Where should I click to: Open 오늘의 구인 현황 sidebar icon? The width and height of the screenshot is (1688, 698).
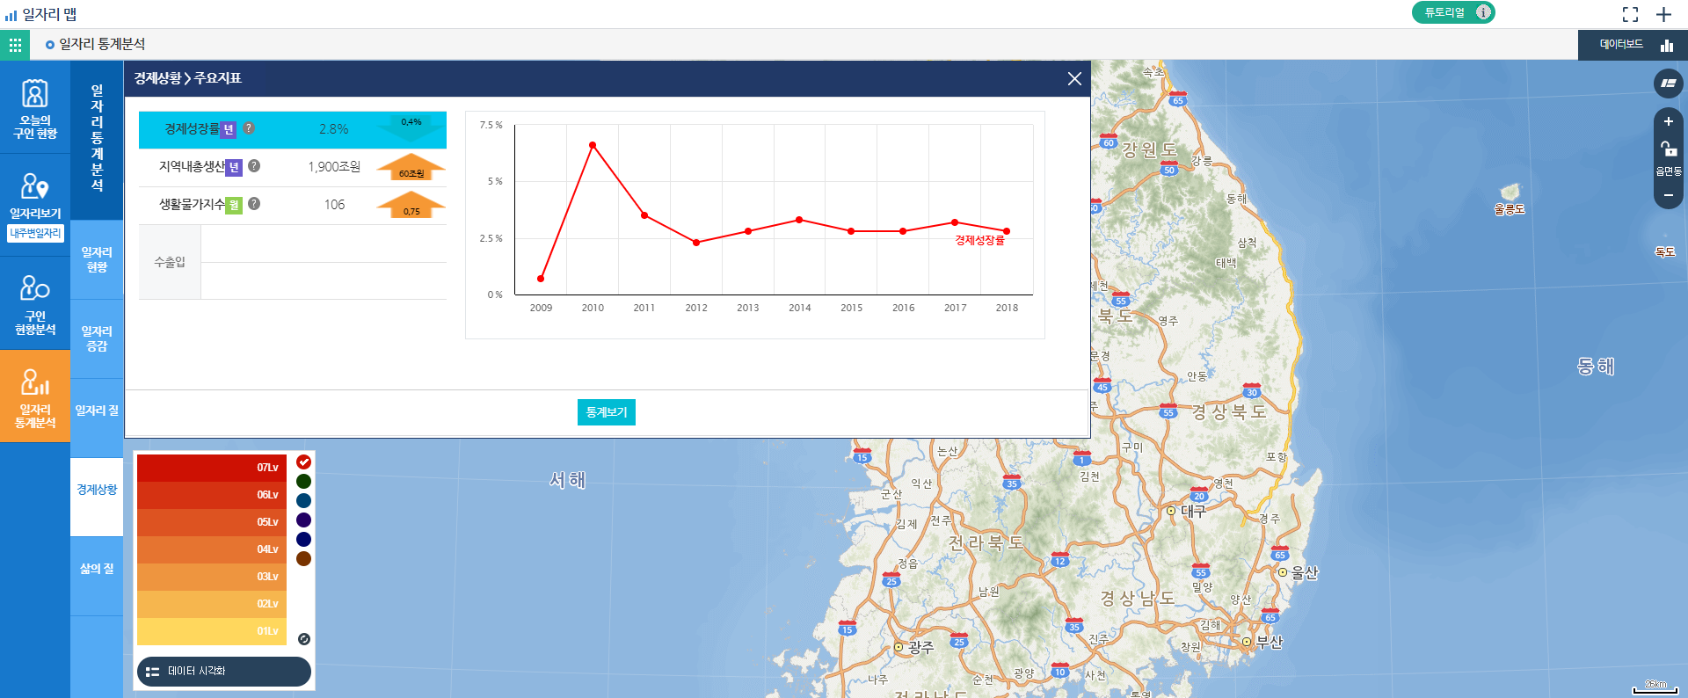pos(35,108)
